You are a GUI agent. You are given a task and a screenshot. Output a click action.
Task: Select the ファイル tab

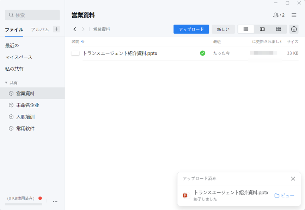point(14,30)
